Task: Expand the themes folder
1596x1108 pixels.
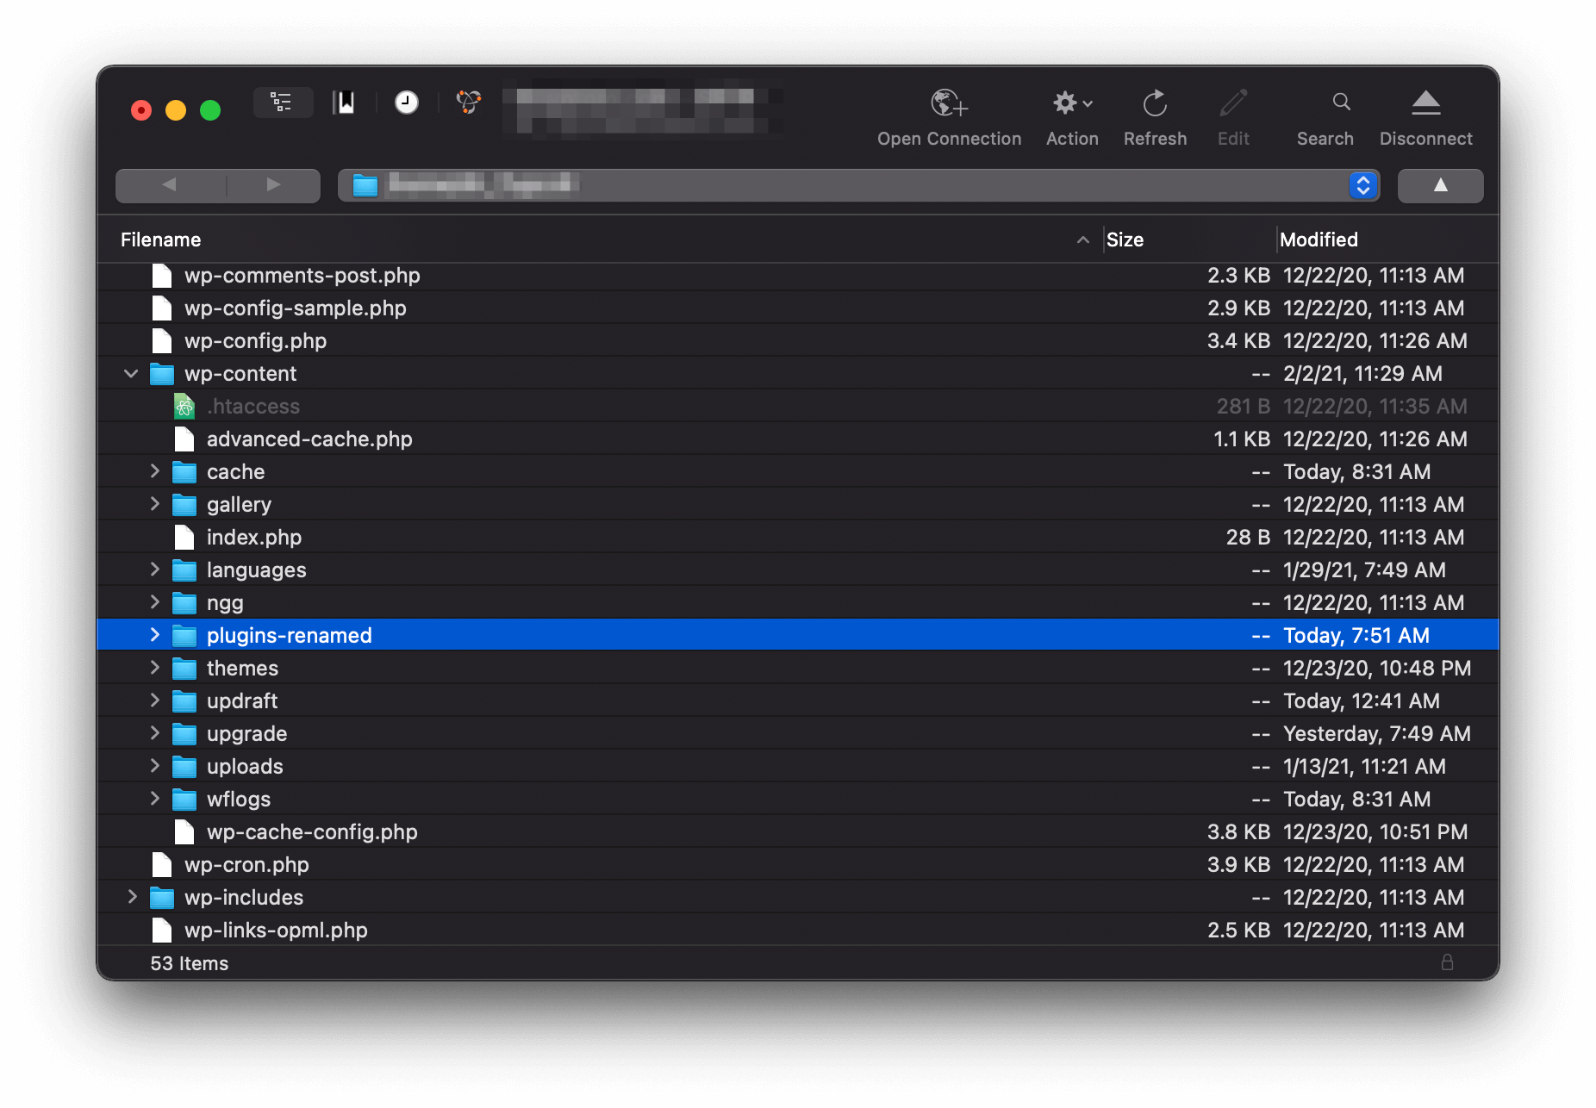Action: [x=155, y=668]
